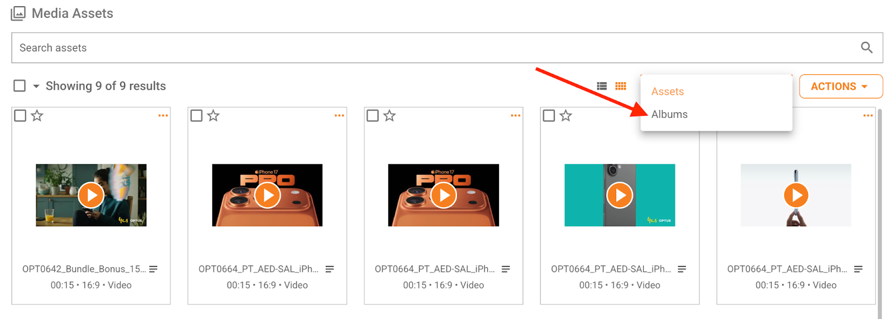The height and width of the screenshot is (319, 894).
Task: Switch to list view
Action: point(602,86)
